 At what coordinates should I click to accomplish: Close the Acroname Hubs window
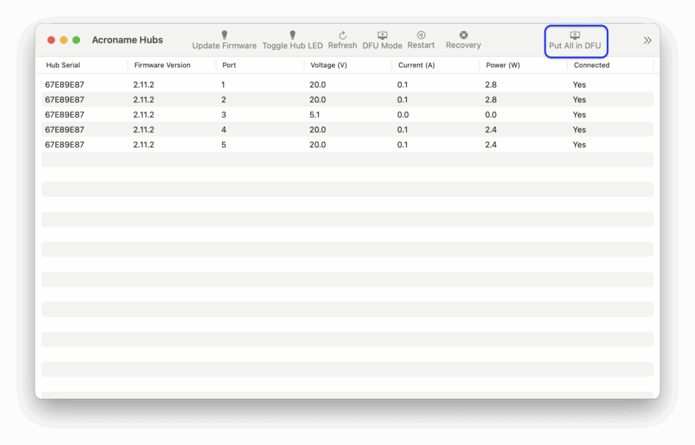click(51, 40)
